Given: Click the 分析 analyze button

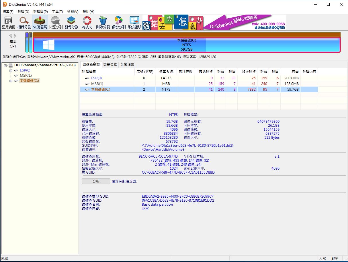Looking at the screenshot, I should tap(96, 181).
